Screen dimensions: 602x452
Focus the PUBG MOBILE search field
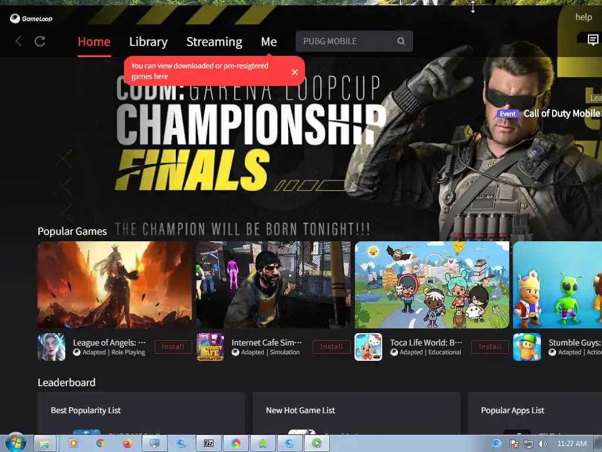[354, 41]
